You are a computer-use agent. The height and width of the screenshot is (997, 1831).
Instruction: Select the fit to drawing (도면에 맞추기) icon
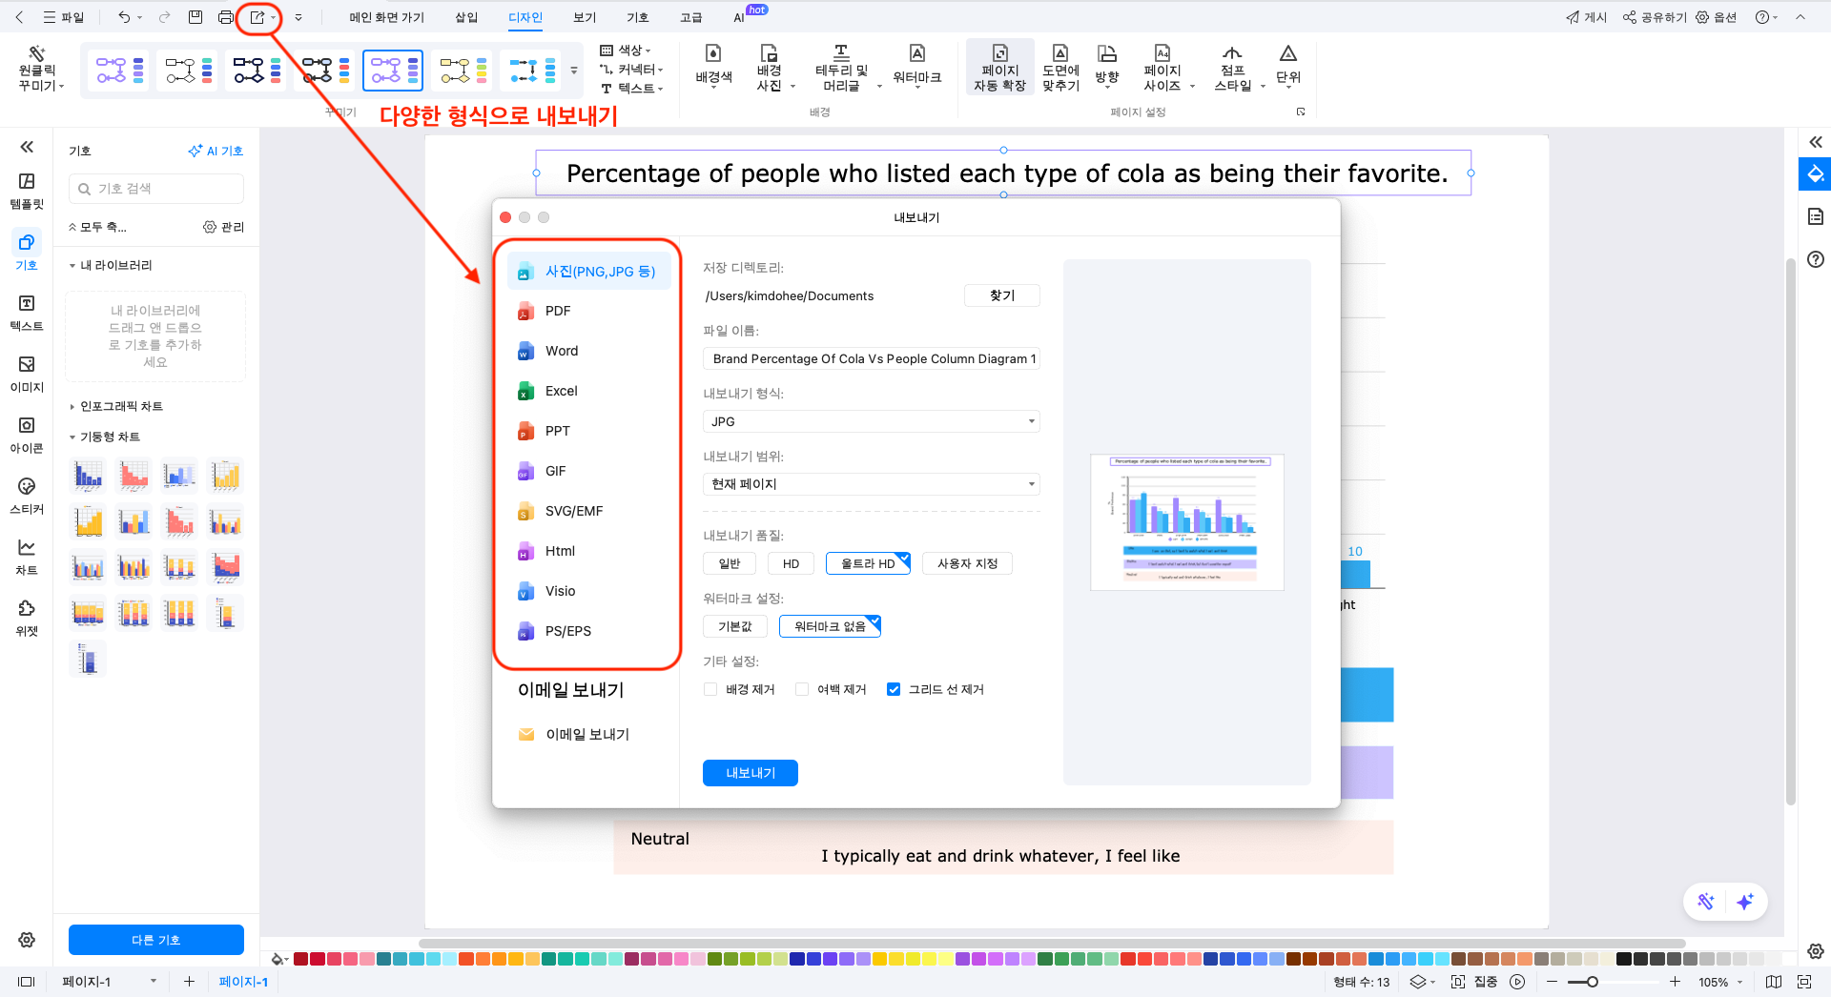click(1060, 67)
